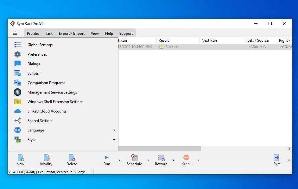Screen dimensions: 298x189
Task: Open the Export / Import menu
Action: pos(72,34)
